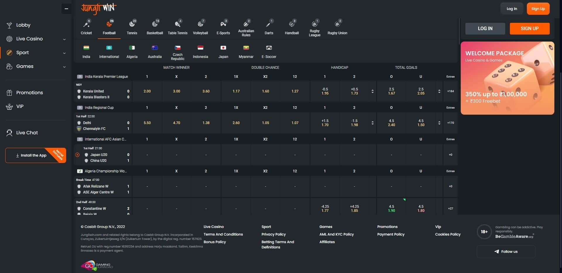The height and width of the screenshot is (273, 562).
Task: Click the Japan U20 live stream icon
Action: (77, 155)
